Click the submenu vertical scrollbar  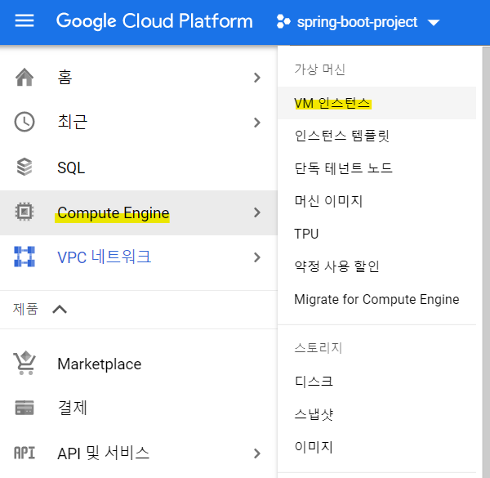486,262
